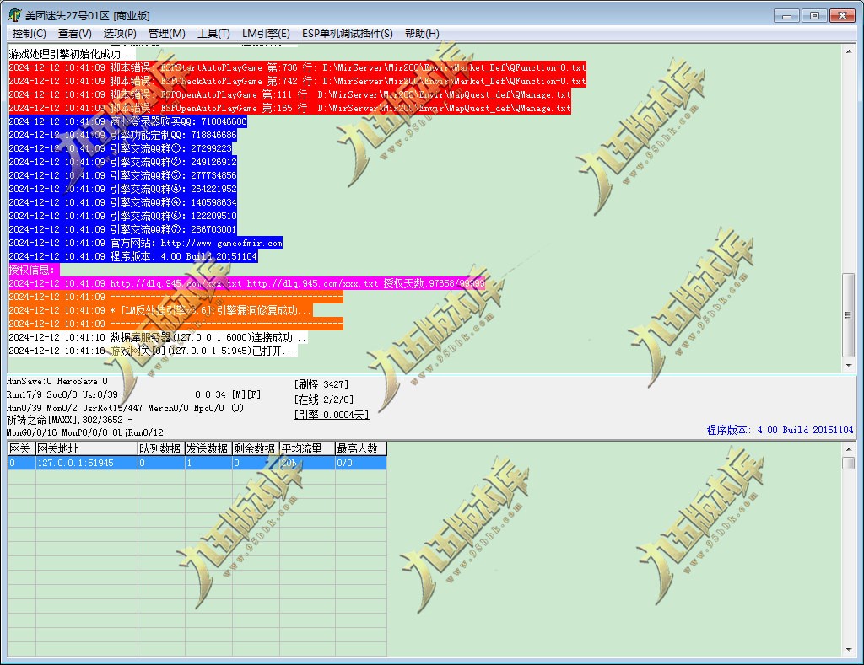This screenshot has height=665, width=864.
Task: Open the 工具(T) menu
Action: pos(213,34)
